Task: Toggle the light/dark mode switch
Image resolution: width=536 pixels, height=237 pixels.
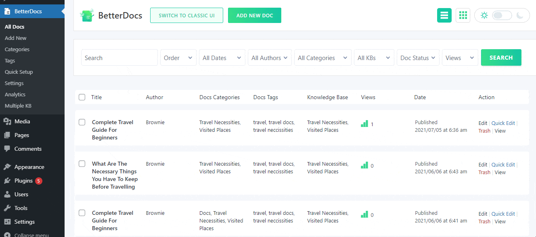Action: (502, 15)
